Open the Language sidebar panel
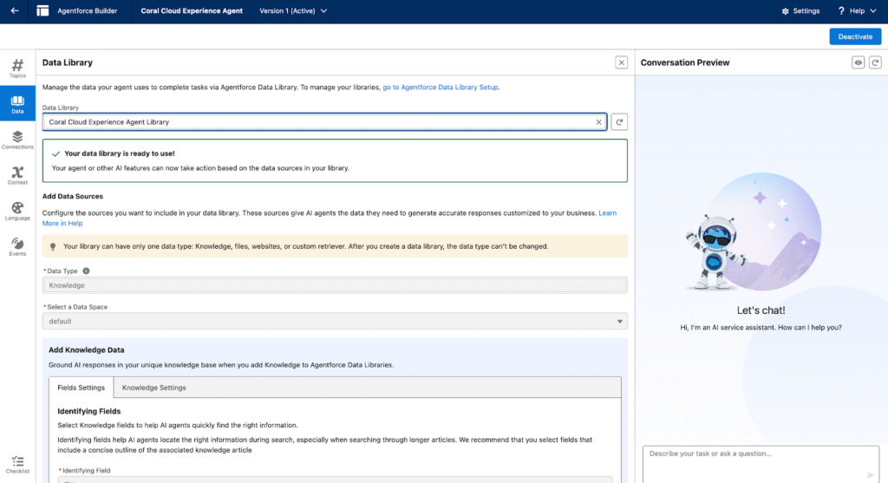The width and height of the screenshot is (888, 483). (x=17, y=211)
